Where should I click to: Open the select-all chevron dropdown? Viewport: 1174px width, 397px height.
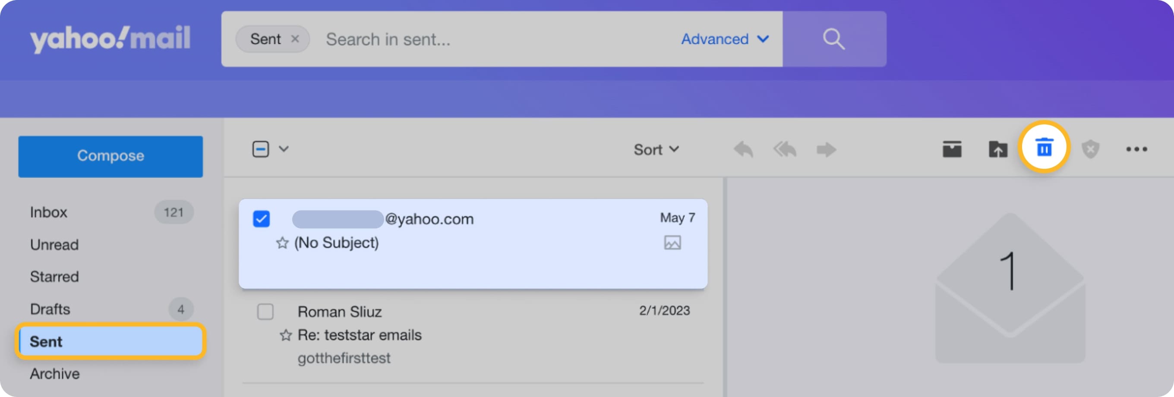click(284, 149)
